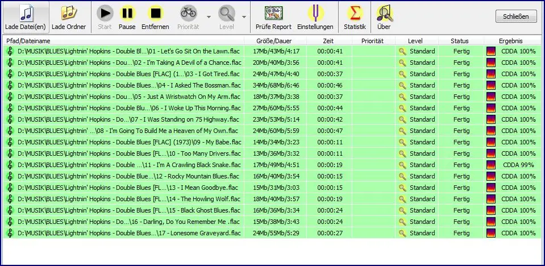Click the Priorität column header
545x266 pixels.
coord(373,41)
